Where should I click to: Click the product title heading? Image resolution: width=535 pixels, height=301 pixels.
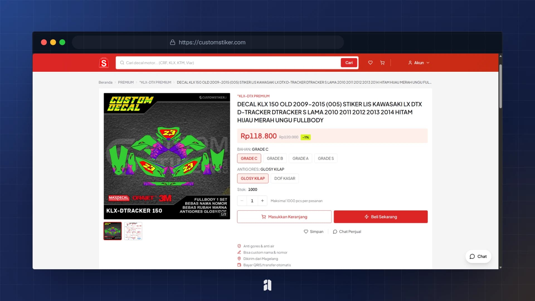pyautogui.click(x=329, y=112)
